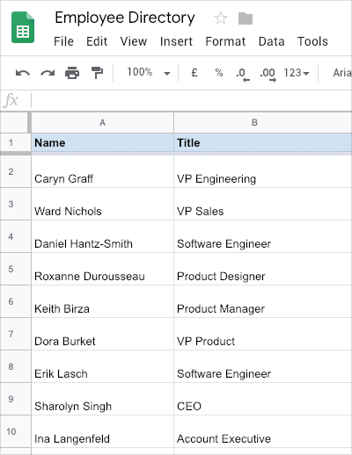
Task: Open the Format menu
Action: [225, 41]
